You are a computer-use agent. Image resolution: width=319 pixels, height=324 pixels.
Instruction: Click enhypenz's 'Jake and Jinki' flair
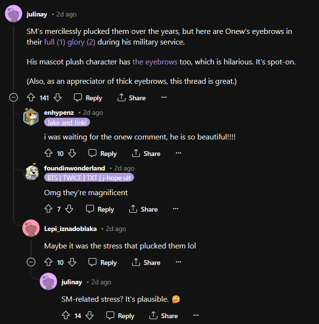click(x=67, y=123)
